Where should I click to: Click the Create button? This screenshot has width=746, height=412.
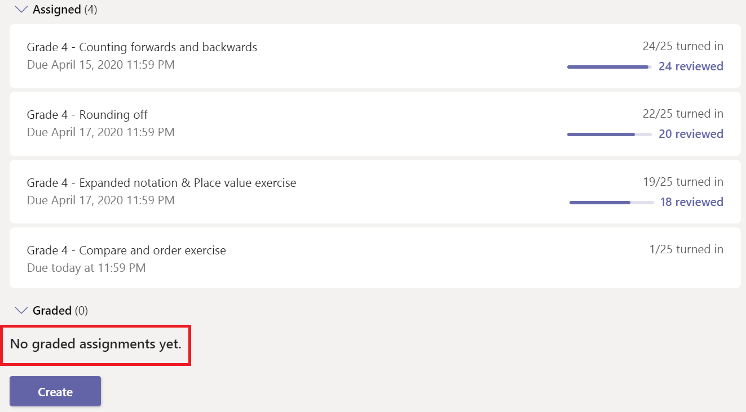55,391
